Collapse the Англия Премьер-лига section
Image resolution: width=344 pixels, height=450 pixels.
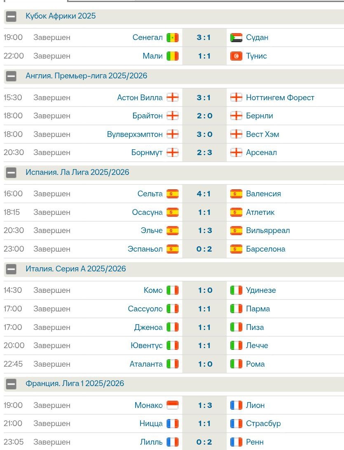point(11,76)
